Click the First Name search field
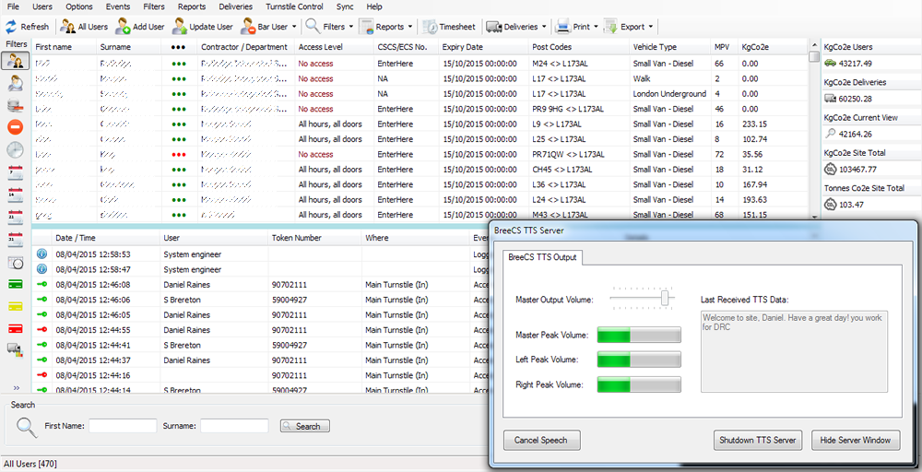This screenshot has width=922, height=472. tap(123, 426)
